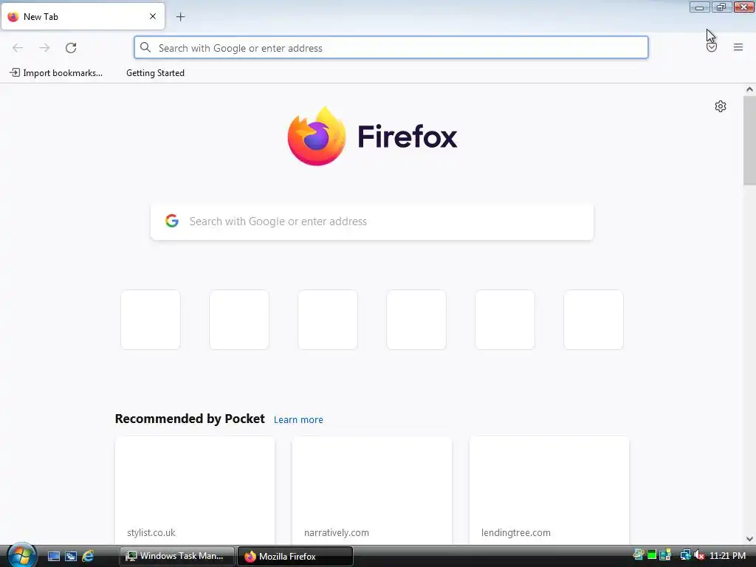Open narratively.com Pocket story card
The height and width of the screenshot is (567, 756).
372,490
